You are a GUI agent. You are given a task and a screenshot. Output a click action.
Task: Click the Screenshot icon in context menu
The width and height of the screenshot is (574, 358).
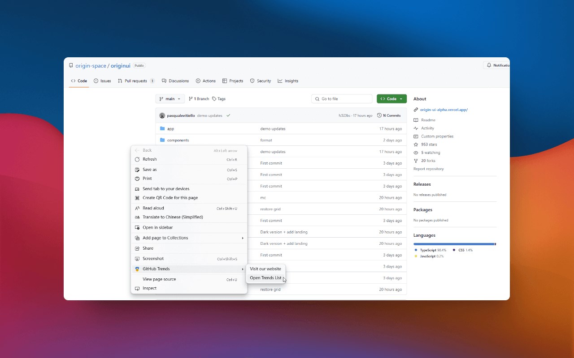[x=137, y=259]
